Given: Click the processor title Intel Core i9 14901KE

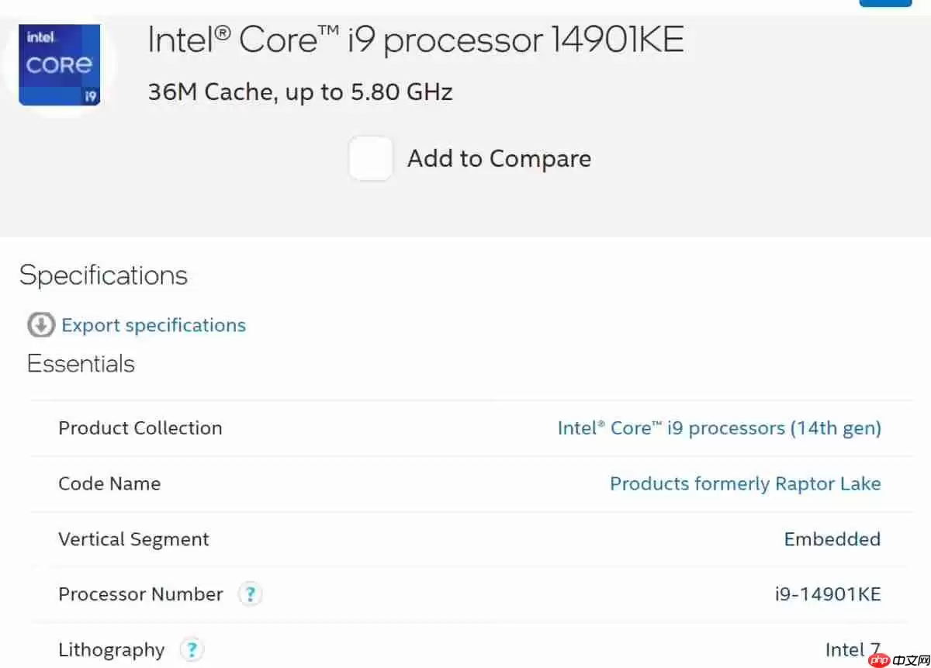Looking at the screenshot, I should point(416,40).
